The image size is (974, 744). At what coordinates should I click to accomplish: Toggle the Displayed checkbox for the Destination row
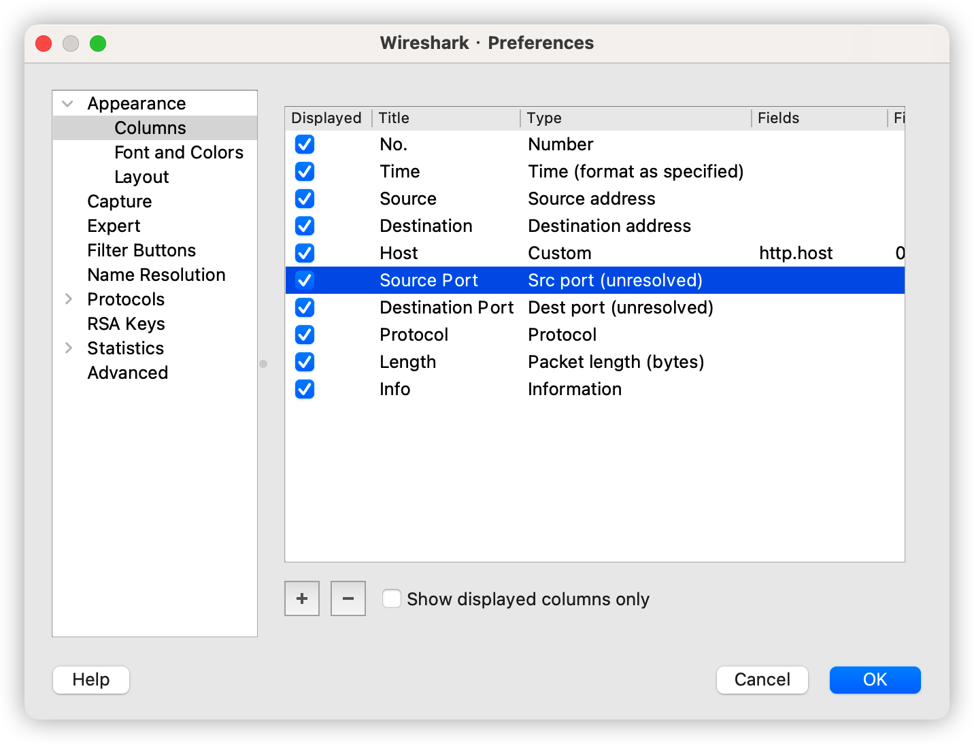point(305,226)
